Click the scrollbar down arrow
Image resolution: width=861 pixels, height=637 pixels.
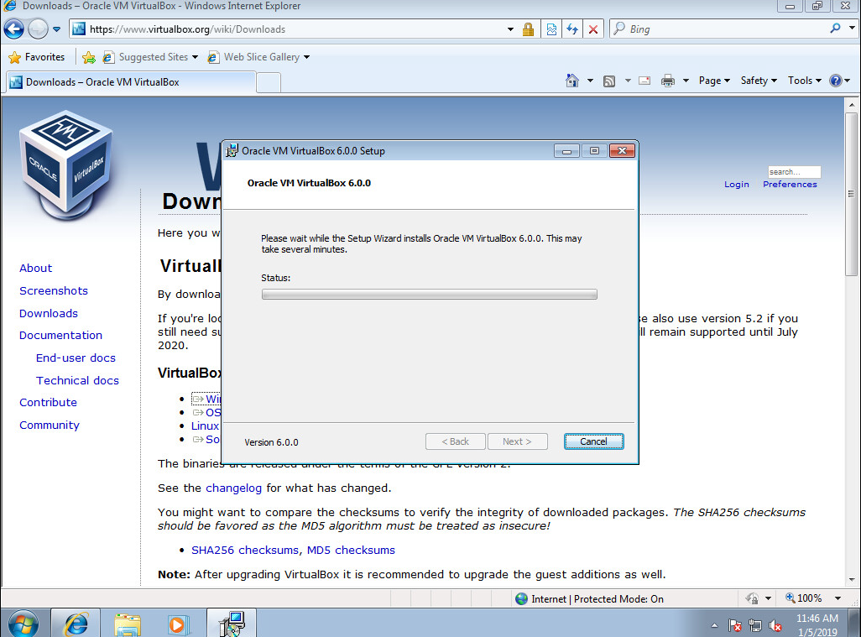[852, 580]
